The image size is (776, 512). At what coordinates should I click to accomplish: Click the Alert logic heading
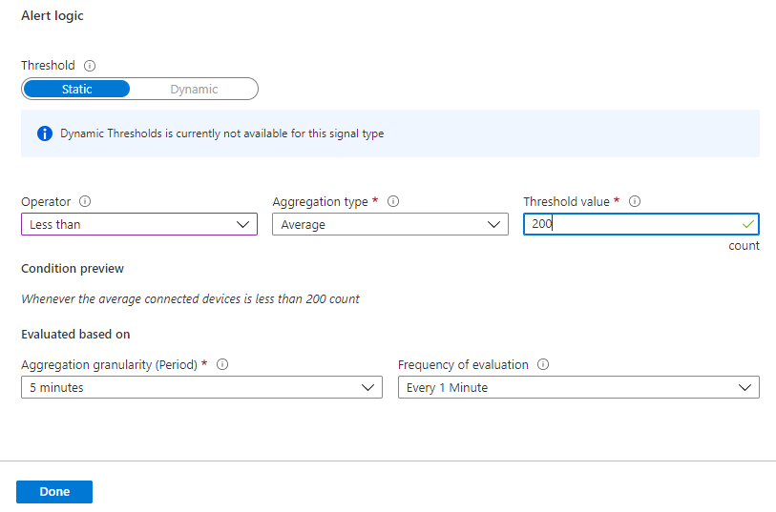coord(52,17)
